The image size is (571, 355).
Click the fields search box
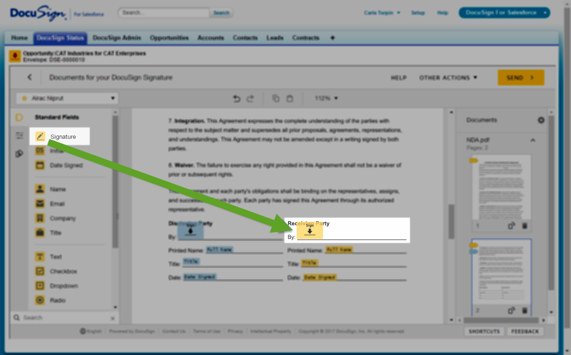pos(63,318)
